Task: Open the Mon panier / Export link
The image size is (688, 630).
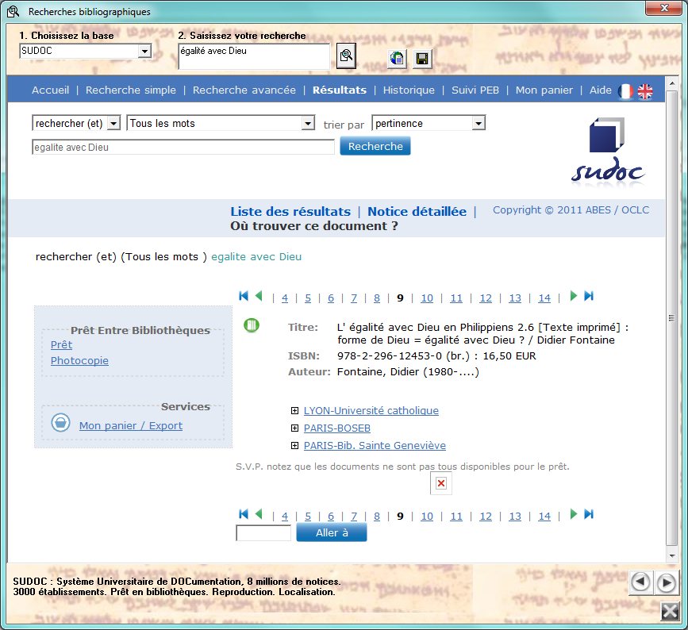Action: [x=131, y=425]
